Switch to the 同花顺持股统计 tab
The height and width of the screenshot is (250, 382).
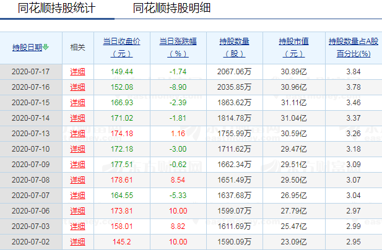pyautogui.click(x=56, y=8)
